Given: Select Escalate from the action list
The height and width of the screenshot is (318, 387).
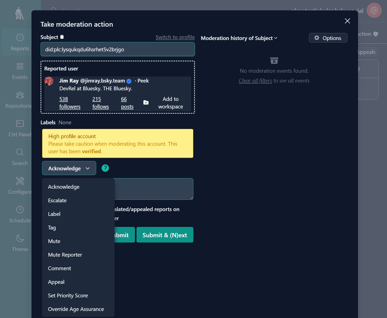Looking at the screenshot, I should tap(57, 201).
